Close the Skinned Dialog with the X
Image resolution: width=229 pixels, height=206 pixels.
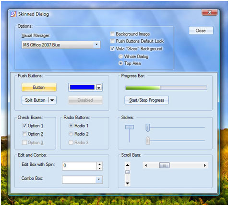tap(209, 12)
